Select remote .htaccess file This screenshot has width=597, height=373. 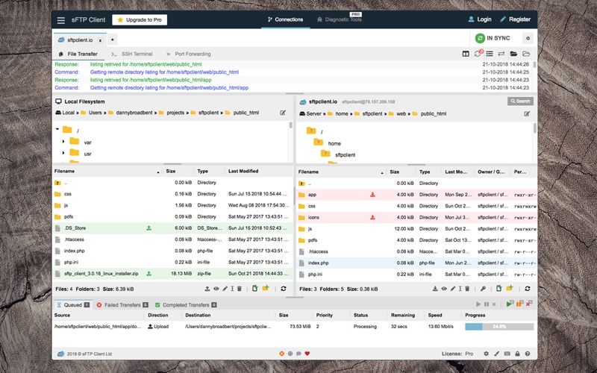point(318,251)
